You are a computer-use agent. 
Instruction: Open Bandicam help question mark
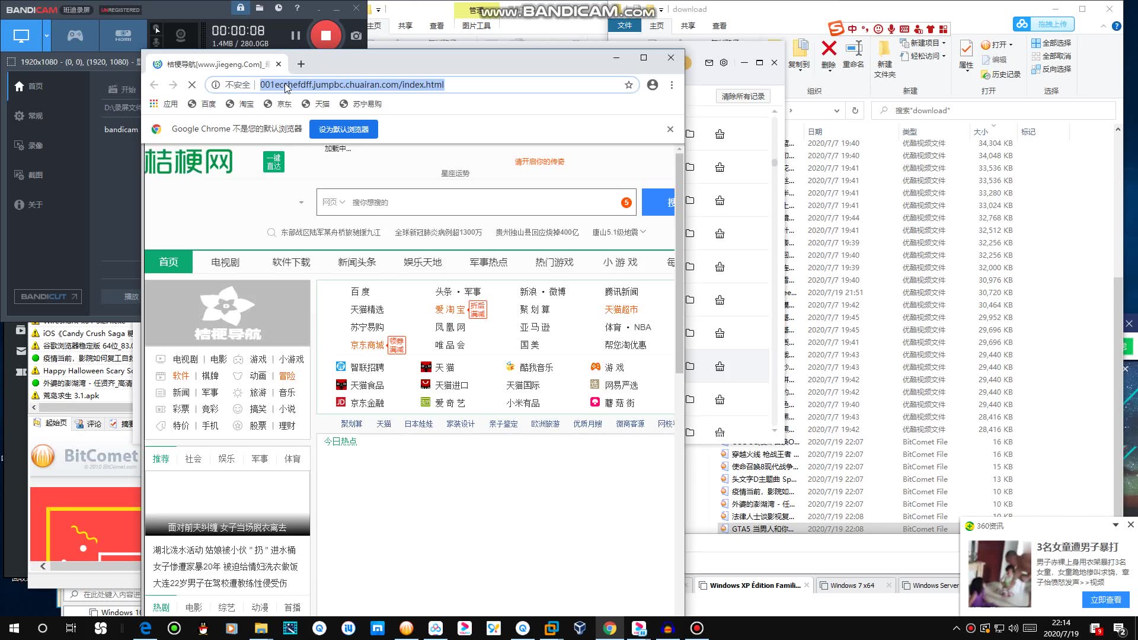point(298,8)
